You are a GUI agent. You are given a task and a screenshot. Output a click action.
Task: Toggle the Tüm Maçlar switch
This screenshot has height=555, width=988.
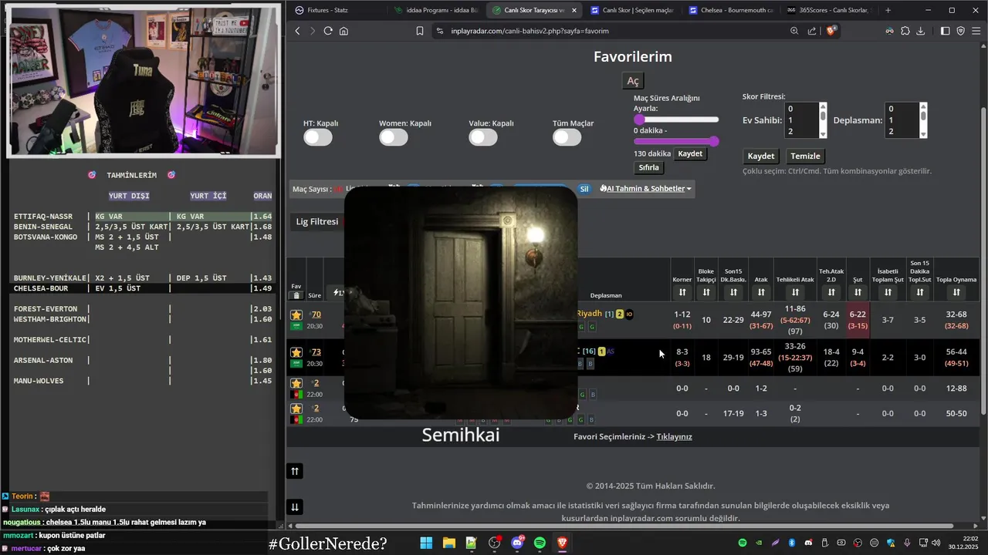tap(567, 137)
